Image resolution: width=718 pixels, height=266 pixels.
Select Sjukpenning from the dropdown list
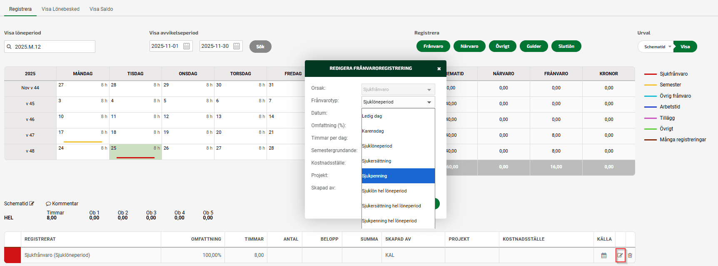[398, 176]
